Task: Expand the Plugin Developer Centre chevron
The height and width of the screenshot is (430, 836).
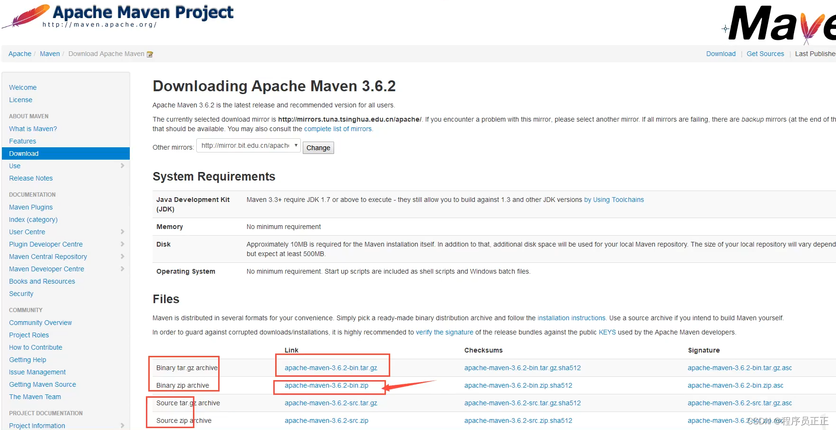Action: [x=122, y=244]
